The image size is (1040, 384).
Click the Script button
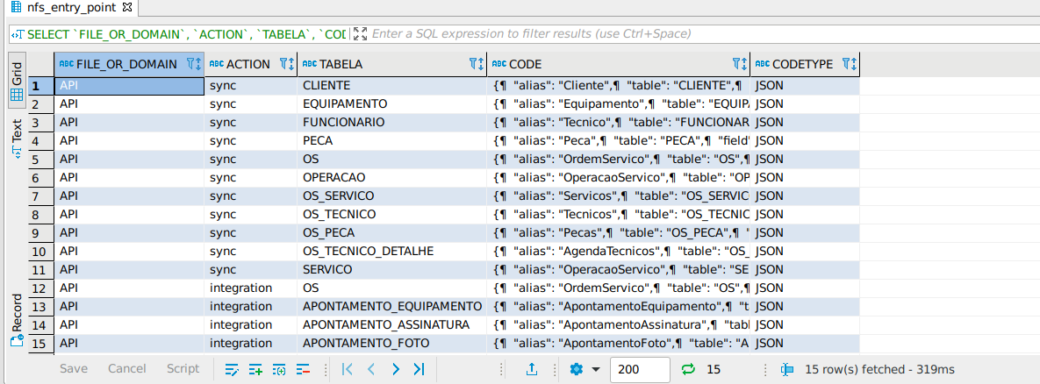click(183, 369)
